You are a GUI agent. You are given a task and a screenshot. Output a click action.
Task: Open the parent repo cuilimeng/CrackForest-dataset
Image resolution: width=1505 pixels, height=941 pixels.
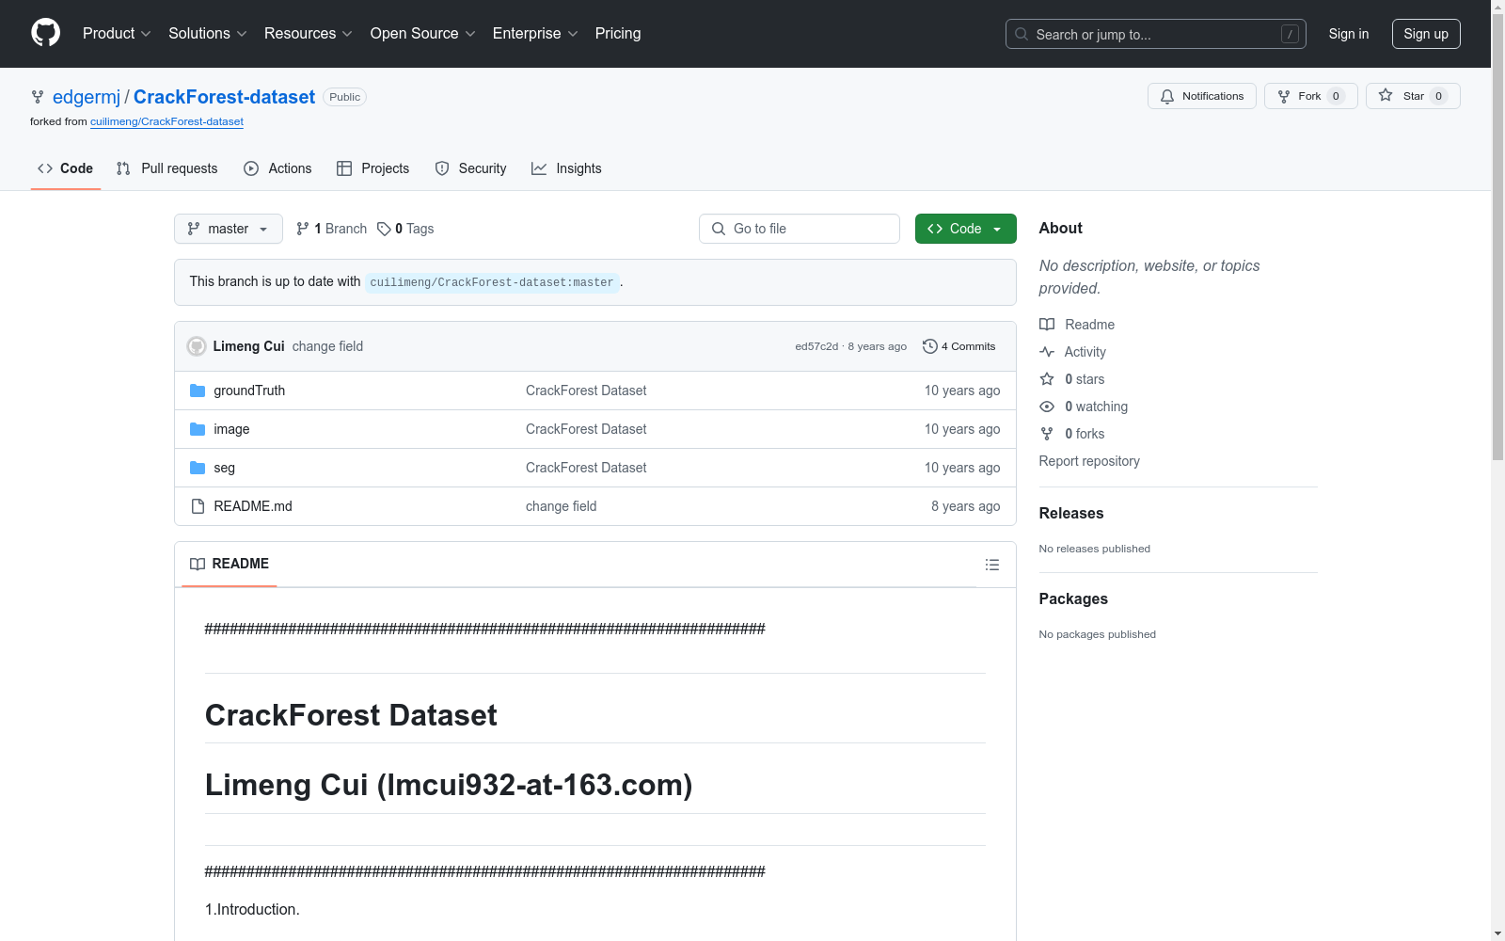click(x=166, y=121)
